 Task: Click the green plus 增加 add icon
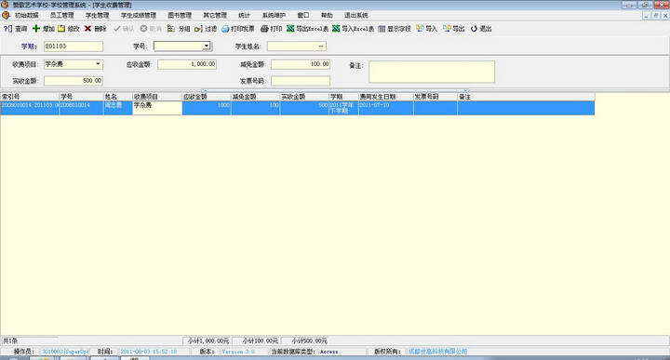point(36,29)
